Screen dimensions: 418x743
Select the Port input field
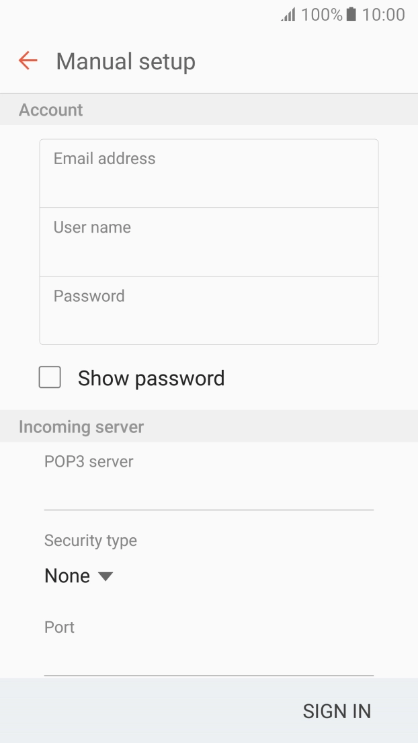click(x=208, y=660)
